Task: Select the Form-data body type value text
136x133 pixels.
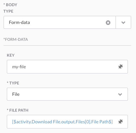Action: (19, 22)
